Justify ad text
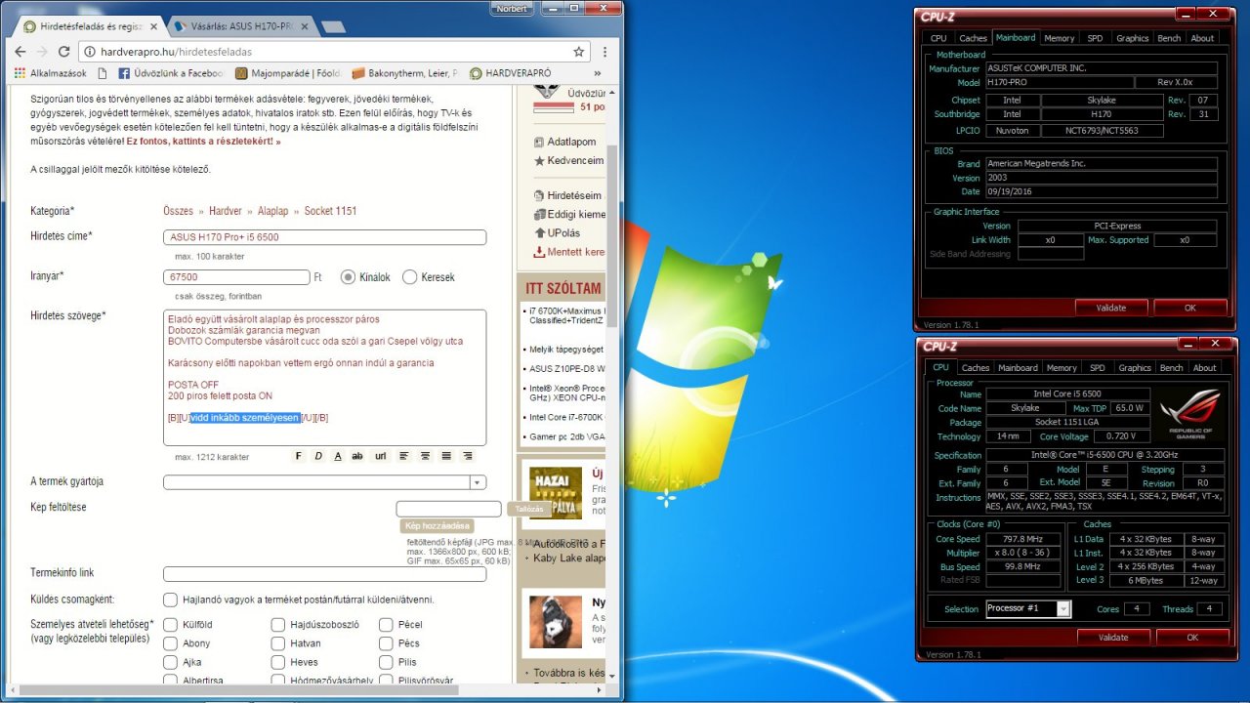Viewport: 1250px width, 703px height. [x=446, y=456]
